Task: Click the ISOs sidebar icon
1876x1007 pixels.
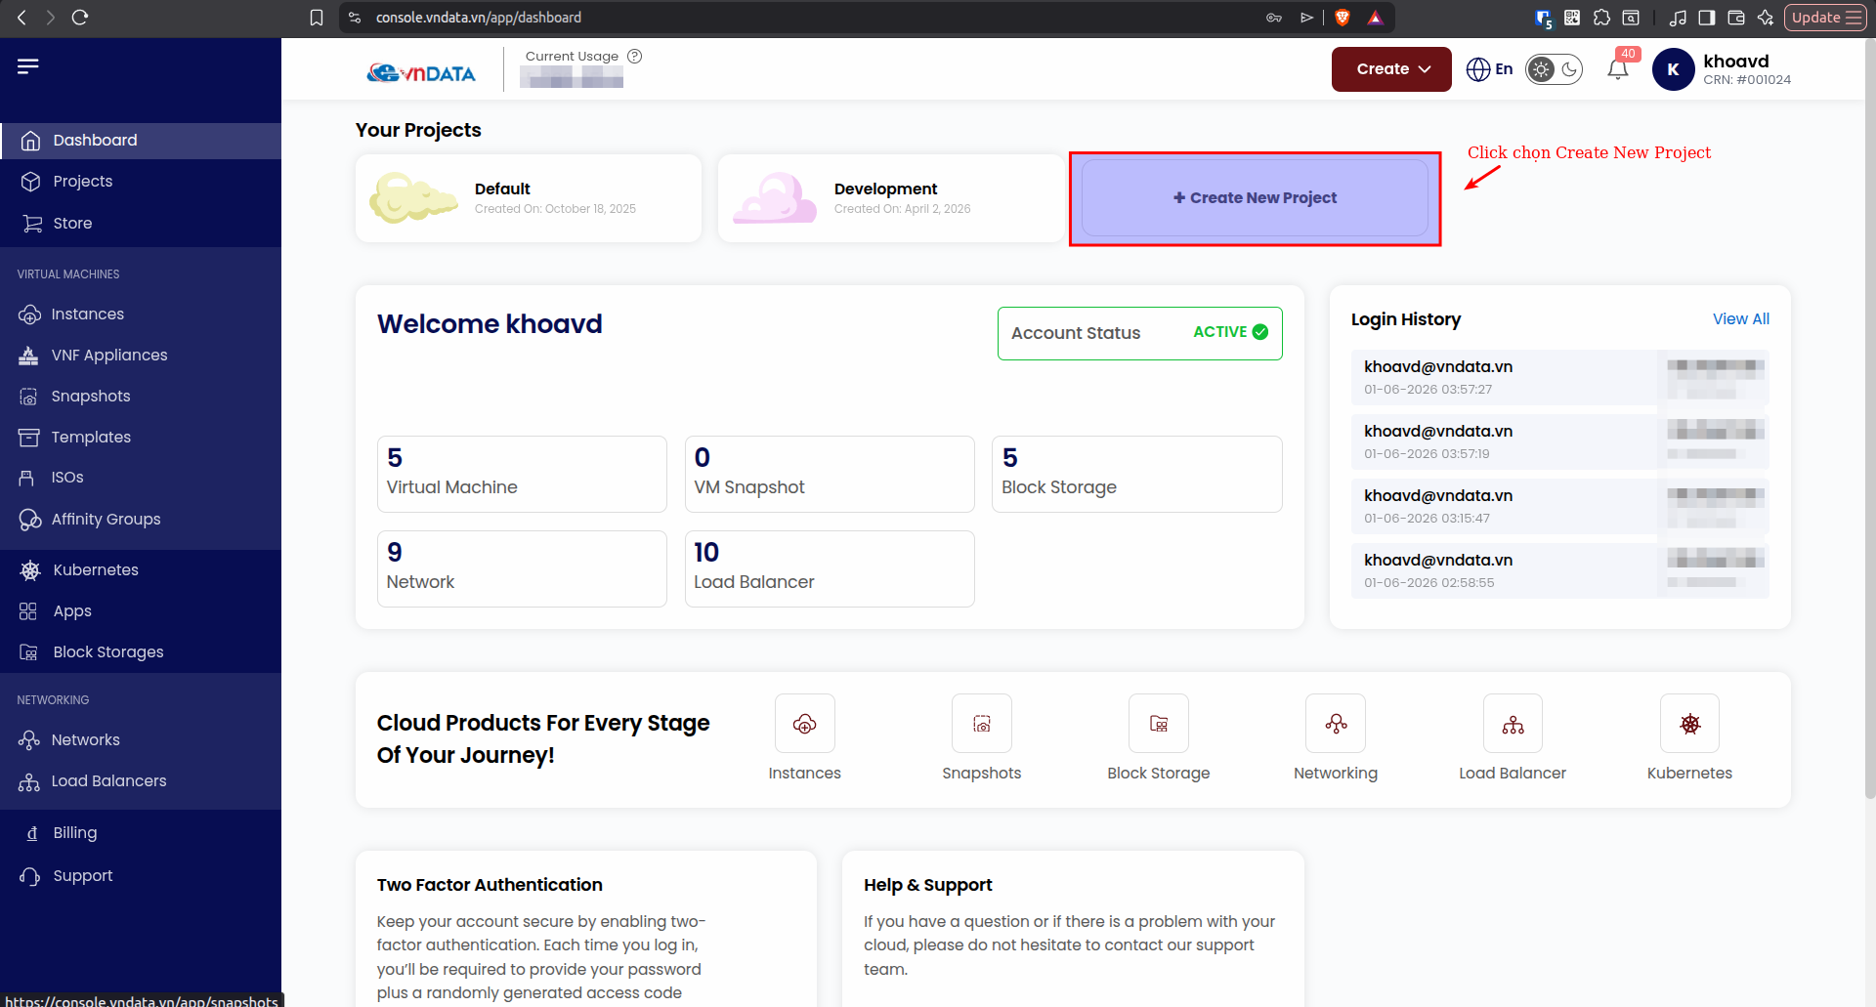Action: pyautogui.click(x=27, y=478)
